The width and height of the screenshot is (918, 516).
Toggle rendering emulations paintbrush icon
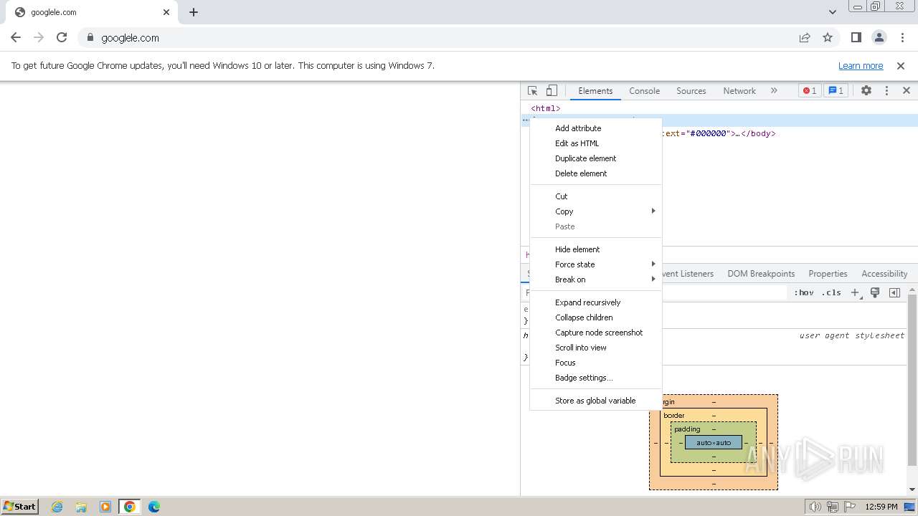click(x=875, y=292)
